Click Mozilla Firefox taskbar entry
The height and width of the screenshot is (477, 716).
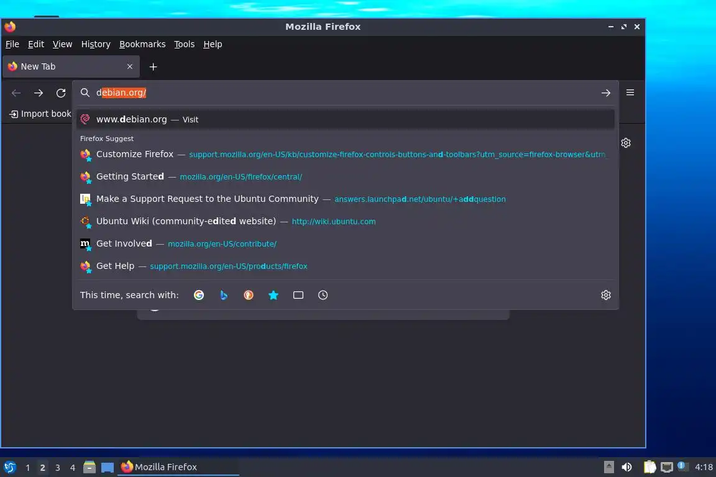(x=178, y=467)
